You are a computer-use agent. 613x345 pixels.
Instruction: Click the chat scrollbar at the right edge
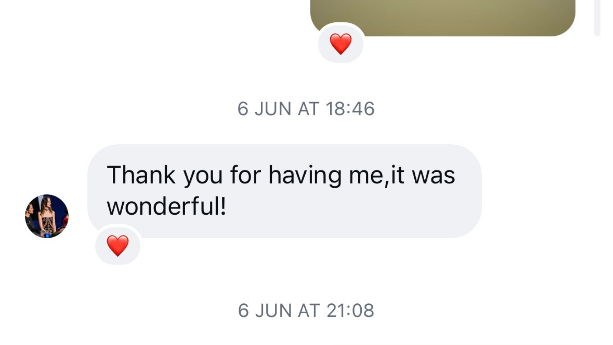point(597,18)
